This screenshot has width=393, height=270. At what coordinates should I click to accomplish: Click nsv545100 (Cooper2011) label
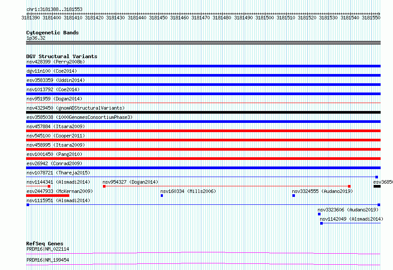click(x=56, y=136)
